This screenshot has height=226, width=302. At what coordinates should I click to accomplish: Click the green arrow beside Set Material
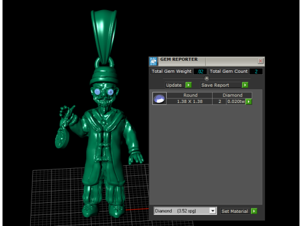click(x=254, y=211)
